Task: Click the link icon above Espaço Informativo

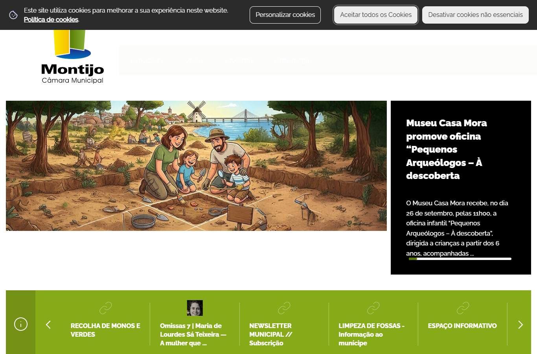Action: click(x=463, y=308)
